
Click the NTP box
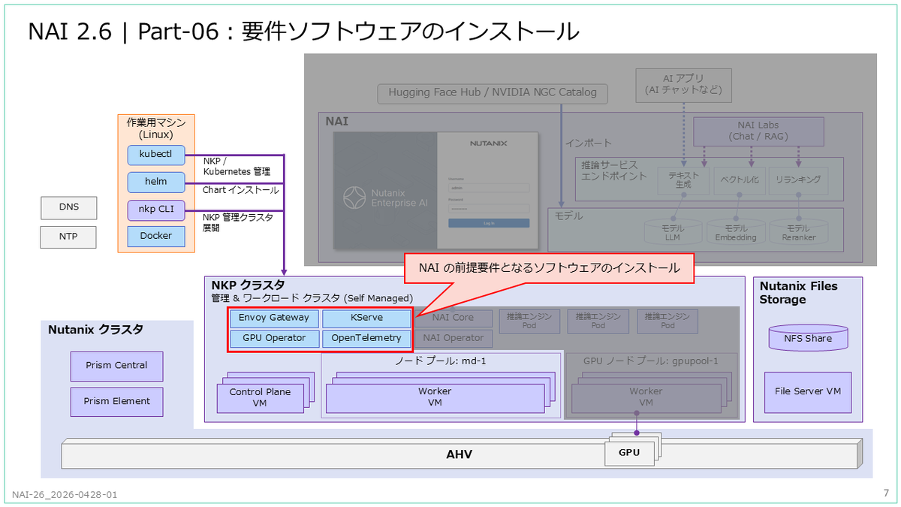[x=69, y=238]
